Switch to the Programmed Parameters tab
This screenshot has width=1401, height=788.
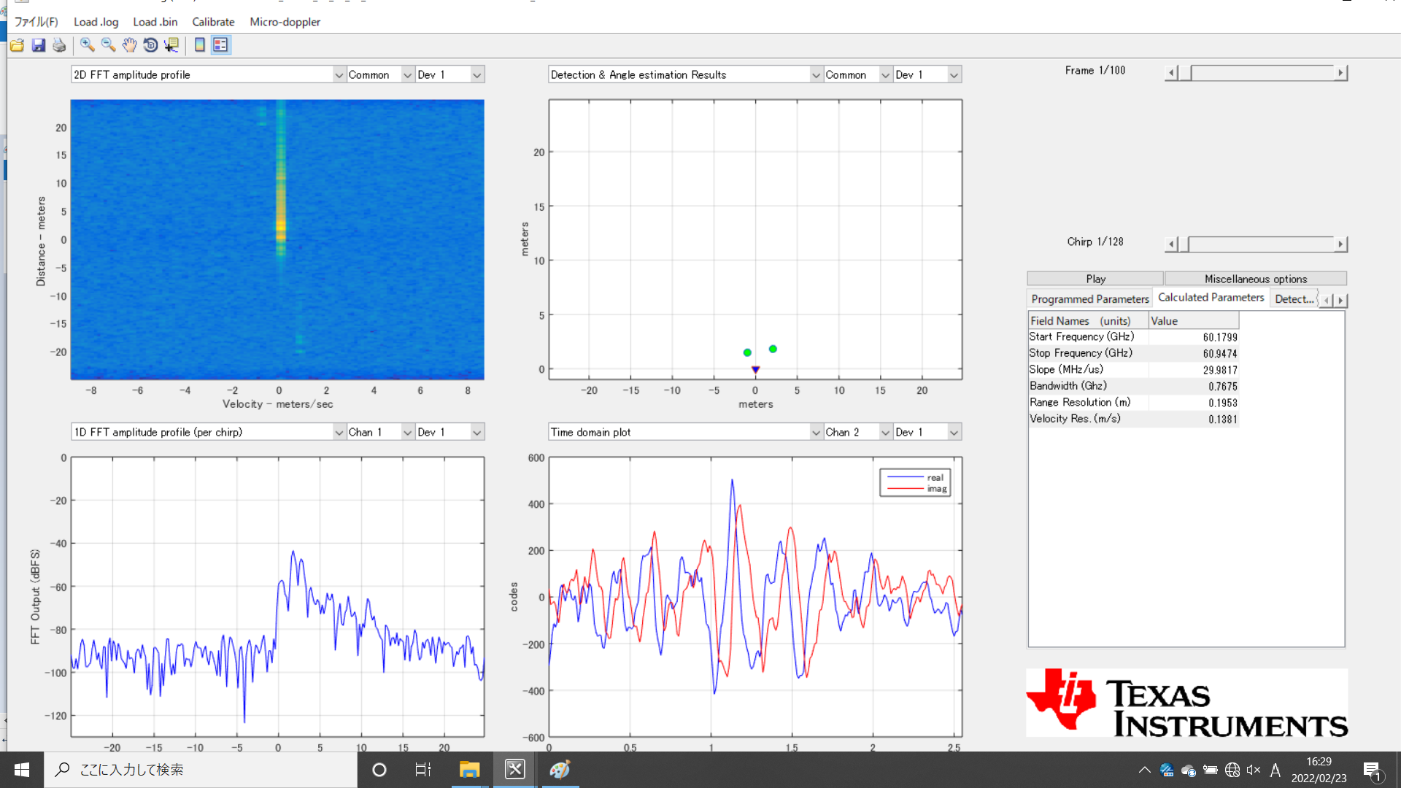click(x=1089, y=299)
